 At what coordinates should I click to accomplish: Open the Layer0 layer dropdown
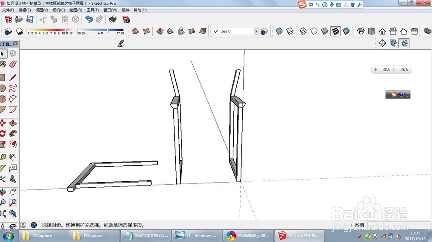[x=256, y=31]
